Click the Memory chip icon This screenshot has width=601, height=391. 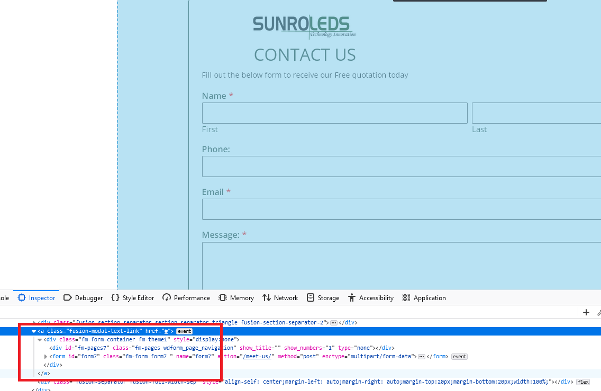click(223, 297)
